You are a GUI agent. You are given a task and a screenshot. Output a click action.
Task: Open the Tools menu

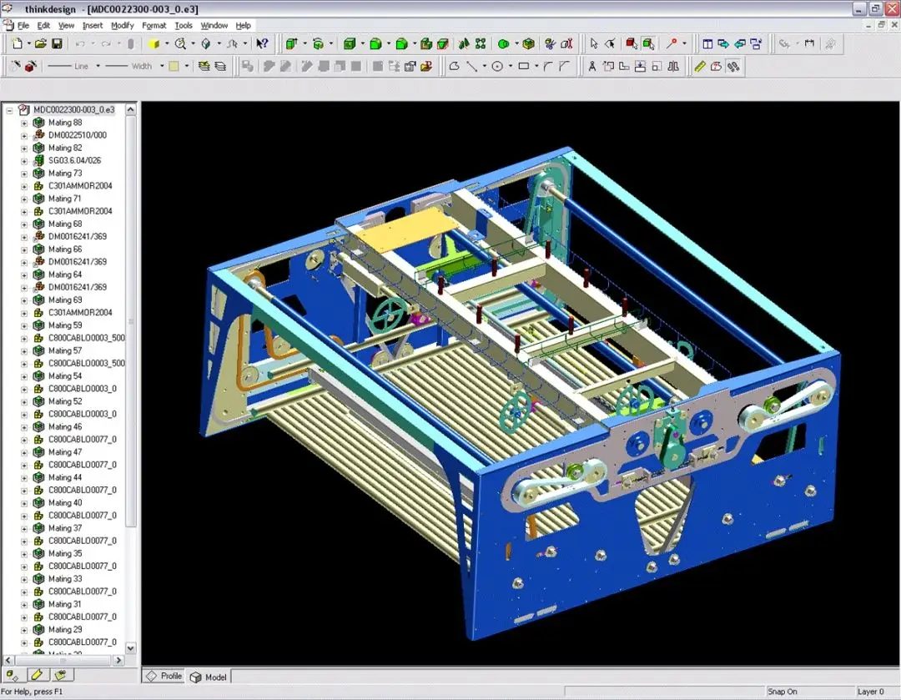click(184, 25)
